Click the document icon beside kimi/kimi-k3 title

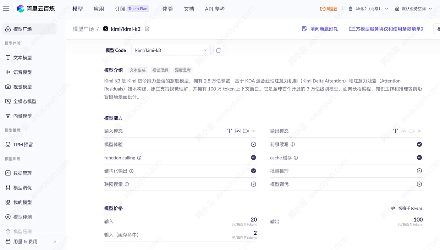(x=147, y=29)
